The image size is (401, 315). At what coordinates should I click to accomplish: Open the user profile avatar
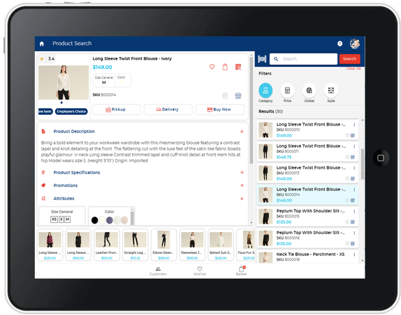coord(355,44)
